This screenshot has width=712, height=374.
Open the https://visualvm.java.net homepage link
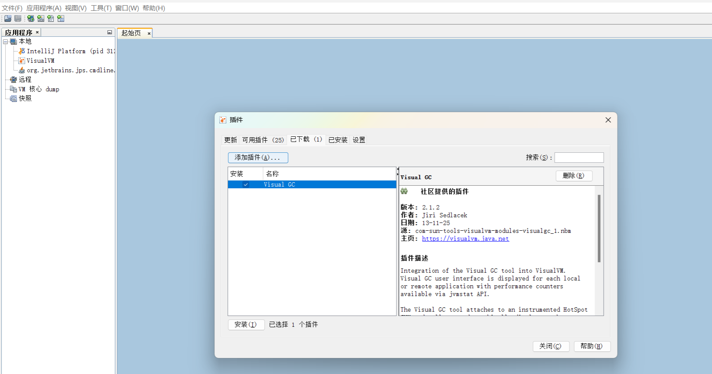(x=465, y=239)
